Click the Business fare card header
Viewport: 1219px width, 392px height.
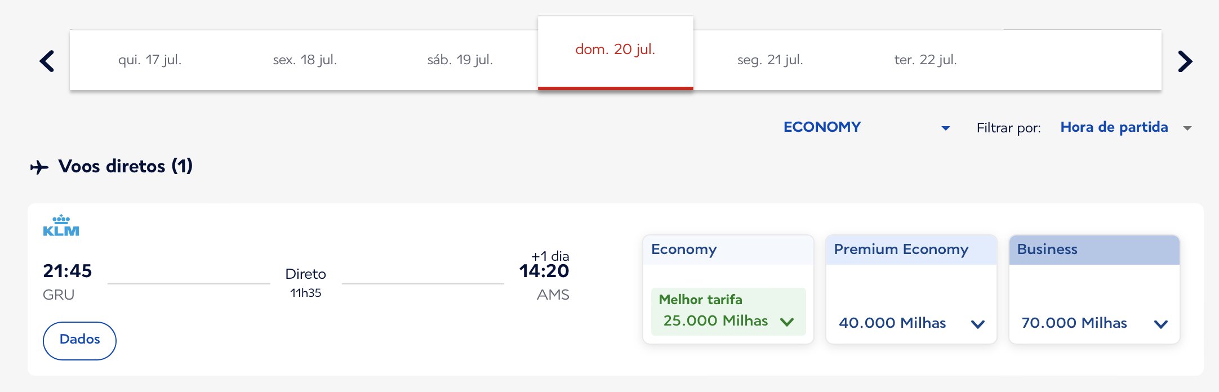pos(1094,250)
